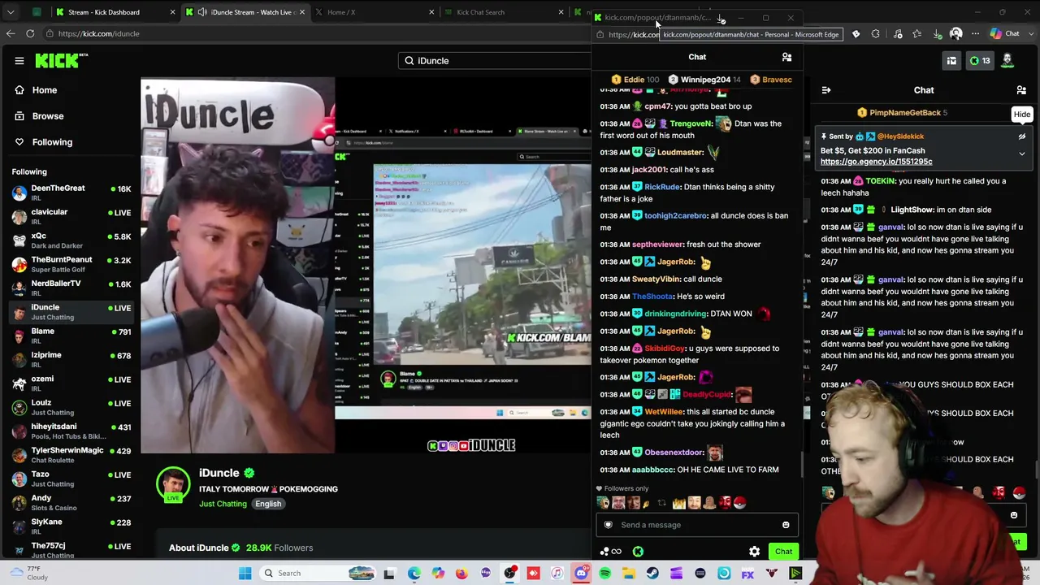Click iDuncle's live avatar below the stream

173,484
